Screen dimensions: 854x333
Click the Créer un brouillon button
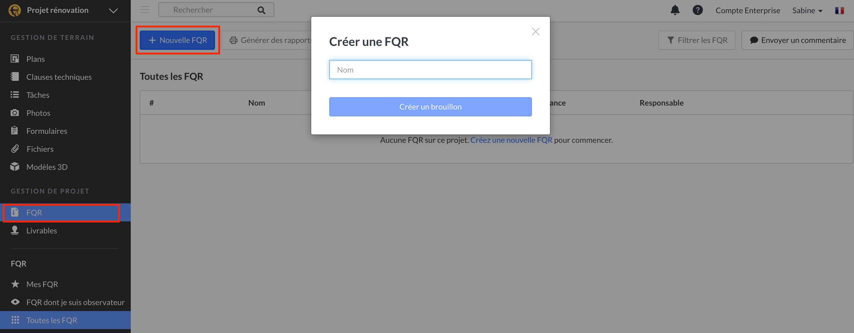pyautogui.click(x=430, y=107)
